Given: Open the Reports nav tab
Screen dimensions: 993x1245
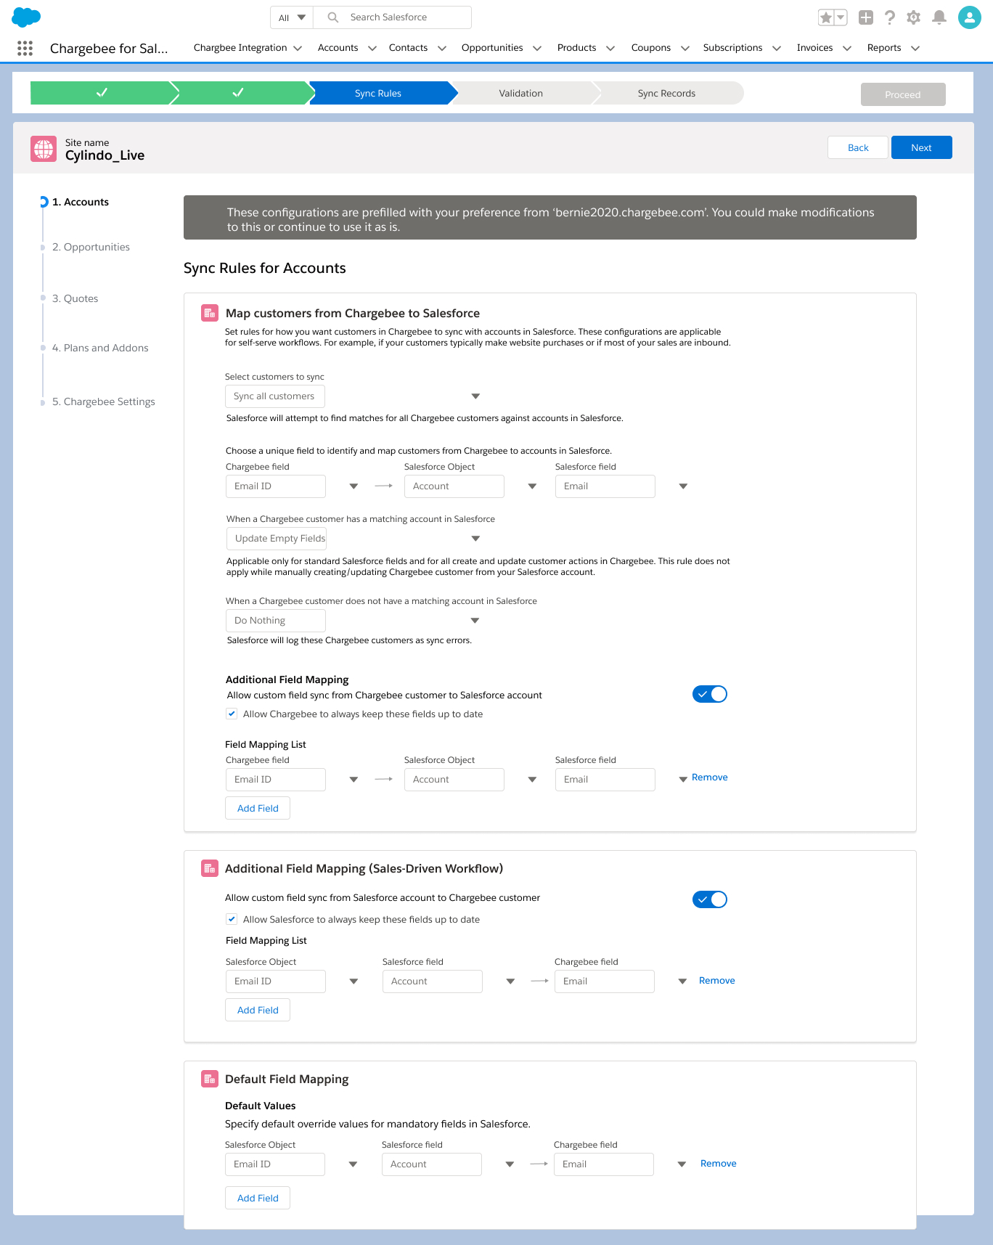Looking at the screenshot, I should tap(884, 48).
